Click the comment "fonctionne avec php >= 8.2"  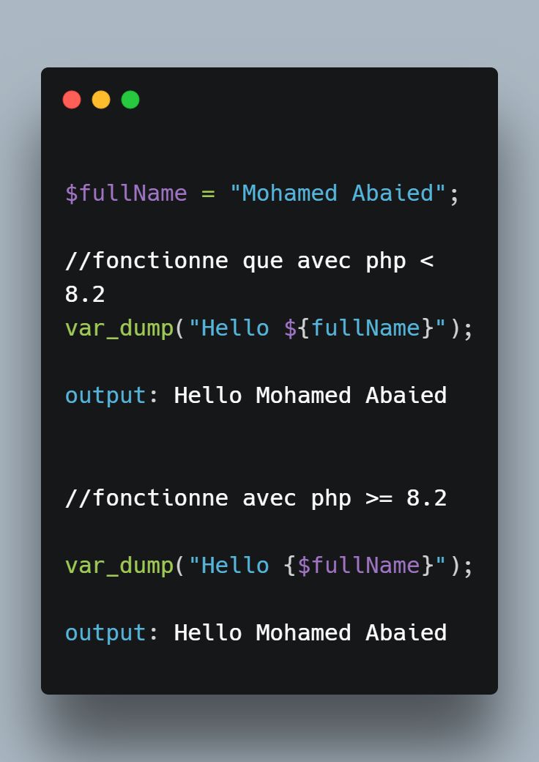(256, 499)
